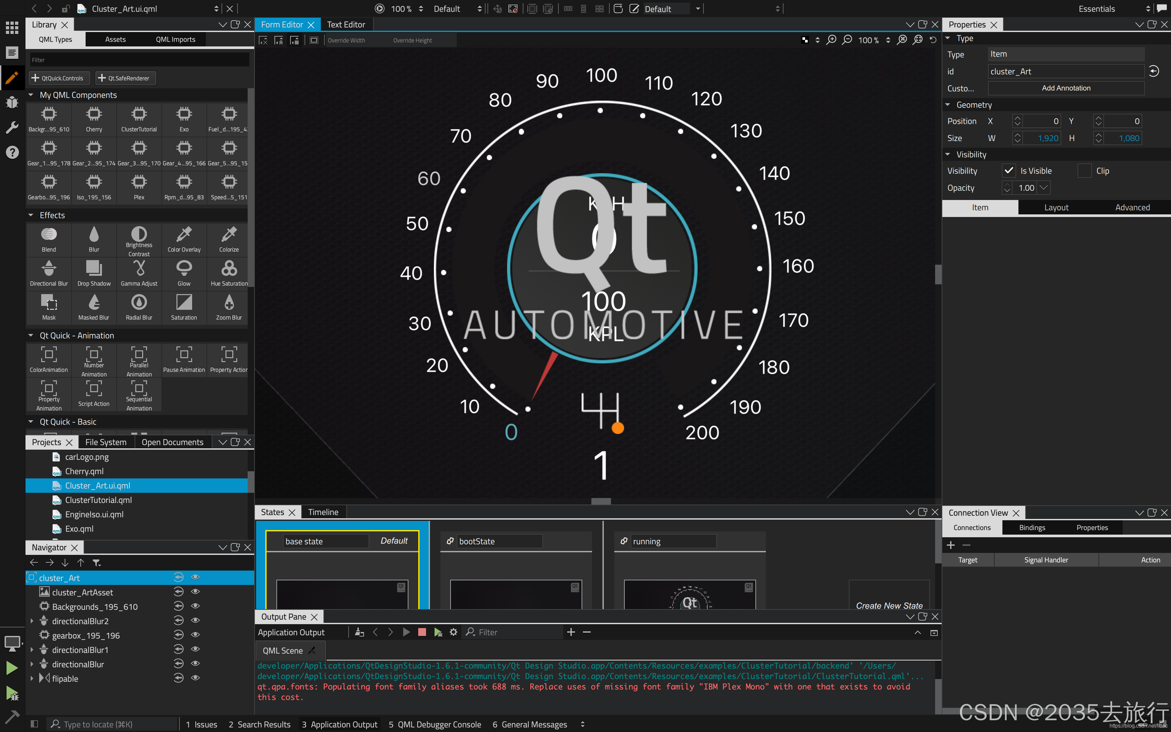The image size is (1171, 732).
Task: Collapse Qt Quick - Animation section
Action: click(x=31, y=336)
